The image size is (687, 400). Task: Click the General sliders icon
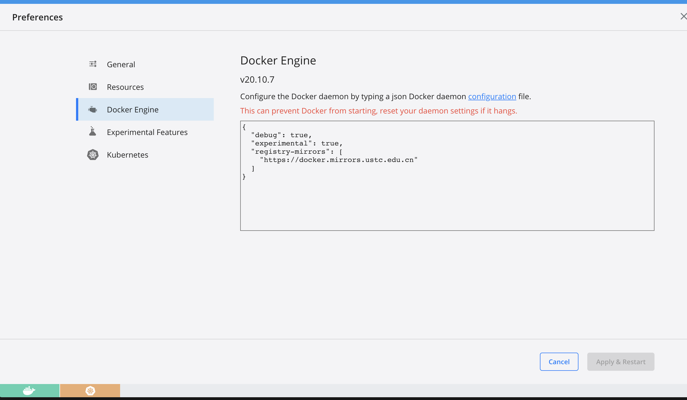click(93, 64)
